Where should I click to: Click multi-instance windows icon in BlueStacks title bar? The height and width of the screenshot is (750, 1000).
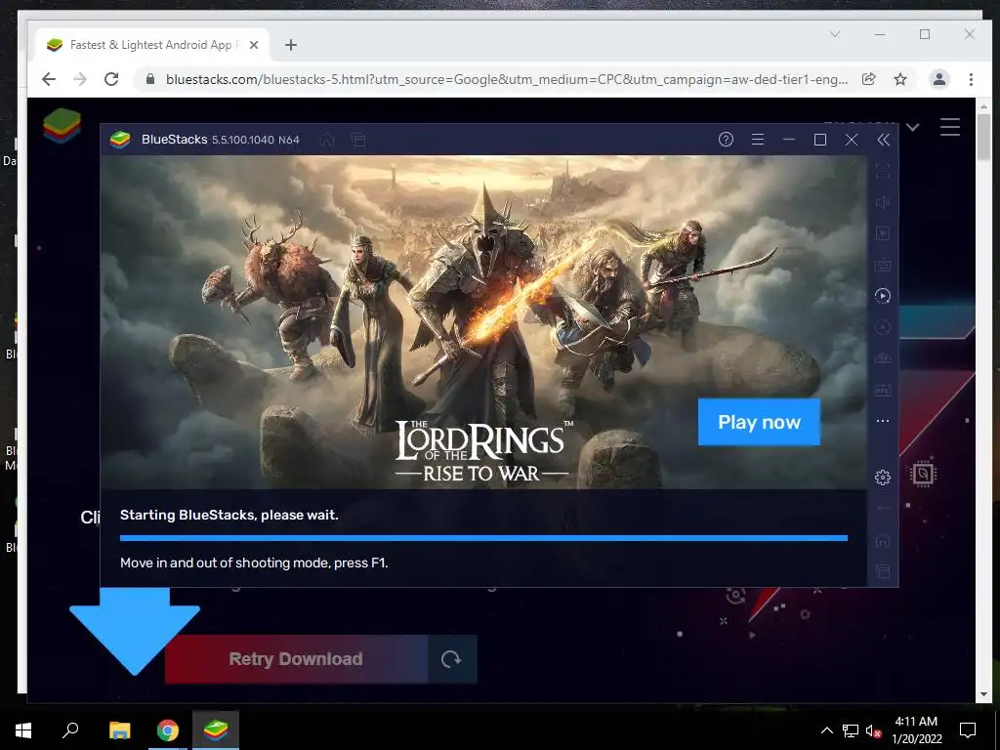(359, 140)
